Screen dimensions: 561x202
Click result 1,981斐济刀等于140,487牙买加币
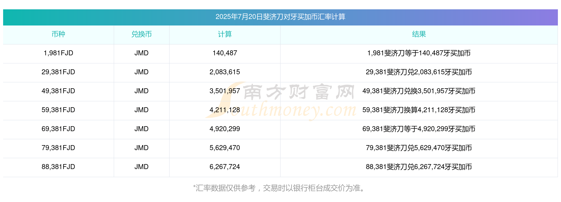pos(419,53)
